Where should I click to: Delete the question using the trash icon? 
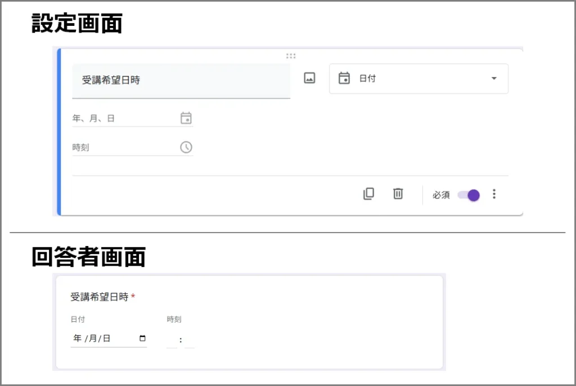tap(398, 194)
